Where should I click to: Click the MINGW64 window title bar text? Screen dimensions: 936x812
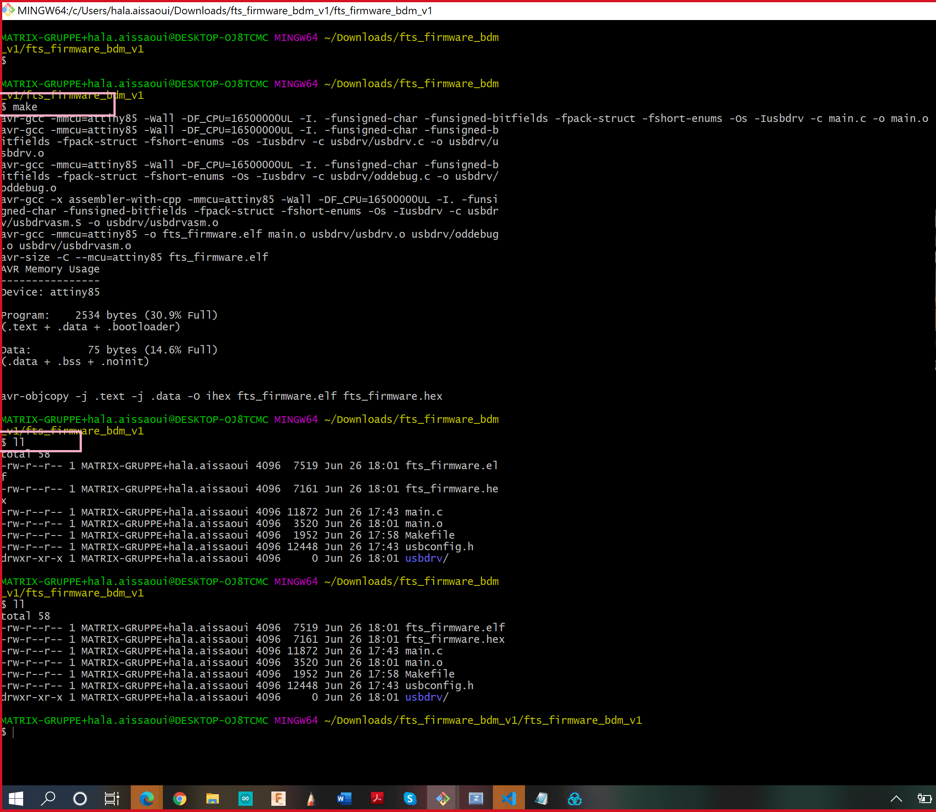tap(225, 10)
